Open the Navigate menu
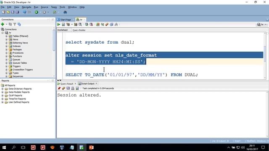The height and width of the screenshot is (151, 269). coord(26,7)
